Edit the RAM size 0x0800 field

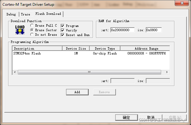[x=154, y=30]
